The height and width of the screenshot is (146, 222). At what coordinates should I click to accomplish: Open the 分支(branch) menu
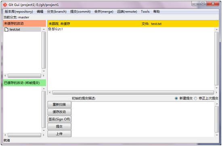pos(57,12)
